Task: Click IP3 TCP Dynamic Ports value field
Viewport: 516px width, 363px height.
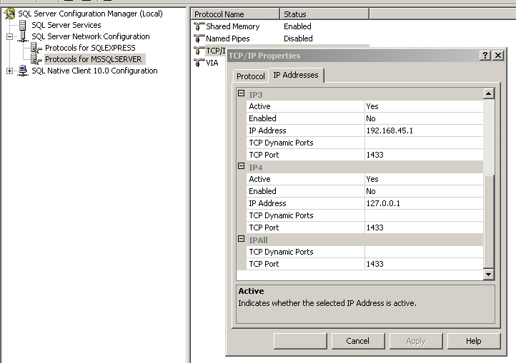Action: pyautogui.click(x=424, y=143)
